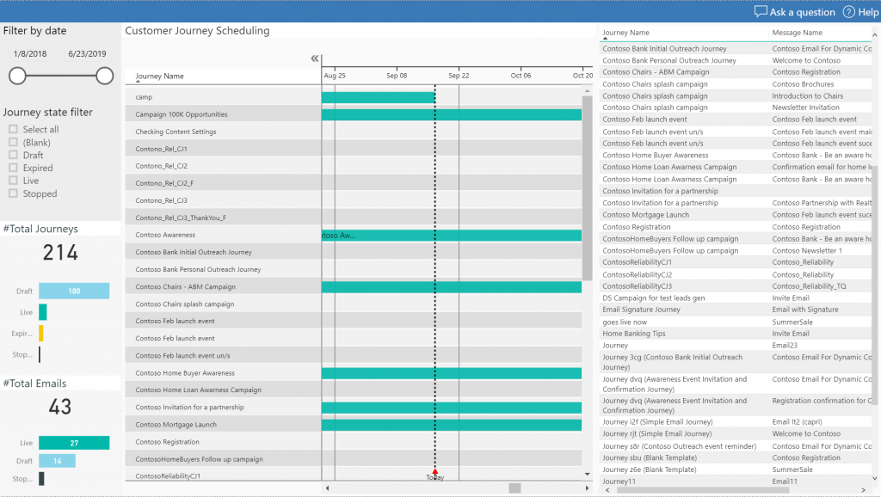Check the Live journey state filter
This screenshot has width=881, height=497.
coord(13,181)
